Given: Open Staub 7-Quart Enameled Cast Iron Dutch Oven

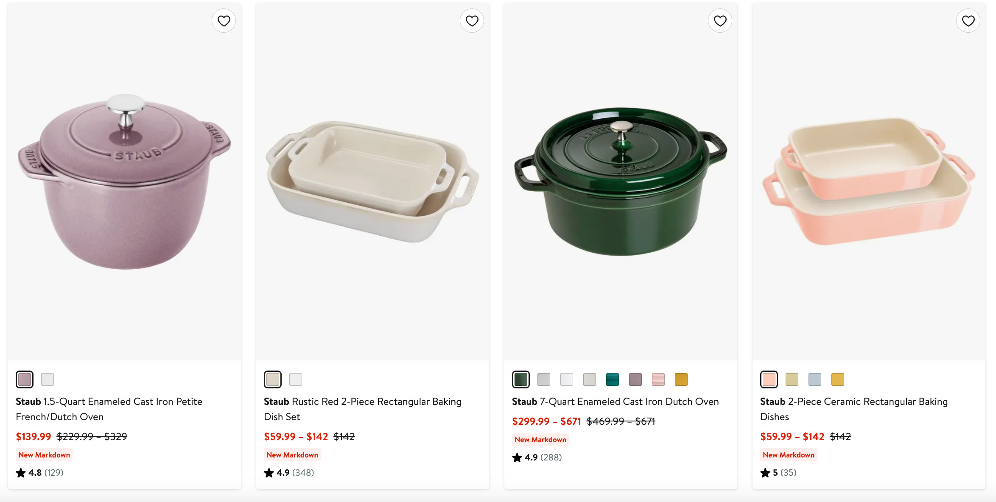Looking at the screenshot, I should pos(615,402).
